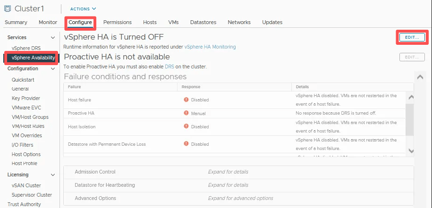The height and width of the screenshot is (208, 432).
Task: Click the Host Isolation row label
Action: click(82, 126)
